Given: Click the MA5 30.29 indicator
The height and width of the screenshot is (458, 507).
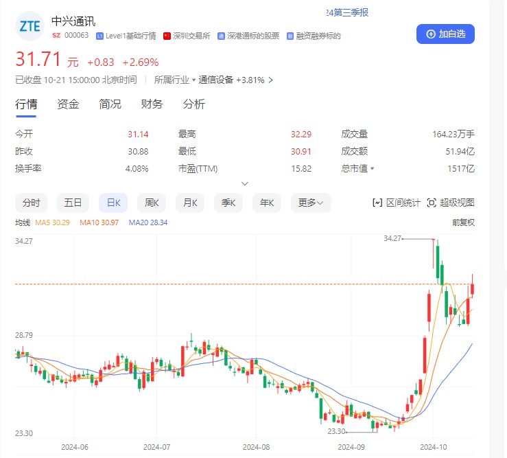Looking at the screenshot, I should point(52,222).
